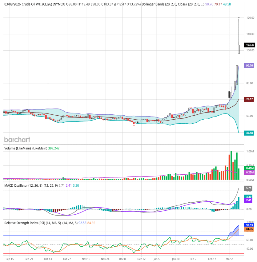Click the tallest green volume bar
257x262 pixels.
[231, 165]
